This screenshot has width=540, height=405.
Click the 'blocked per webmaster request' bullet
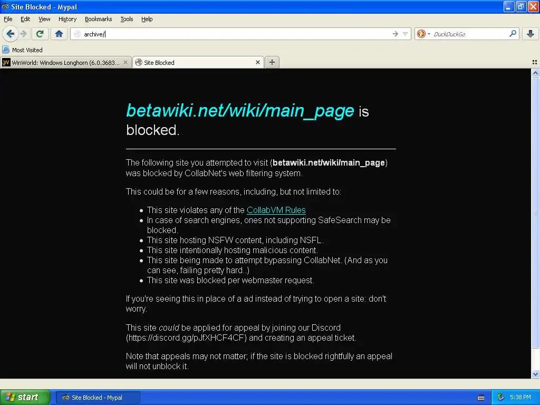(230, 281)
